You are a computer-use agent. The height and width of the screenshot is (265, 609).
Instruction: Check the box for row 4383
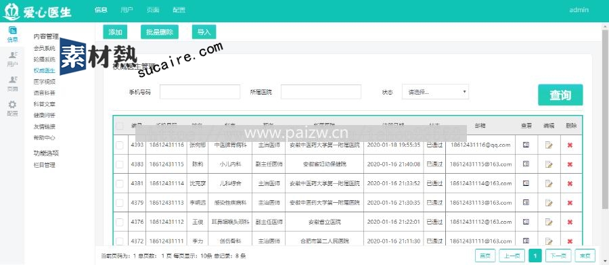pos(120,164)
